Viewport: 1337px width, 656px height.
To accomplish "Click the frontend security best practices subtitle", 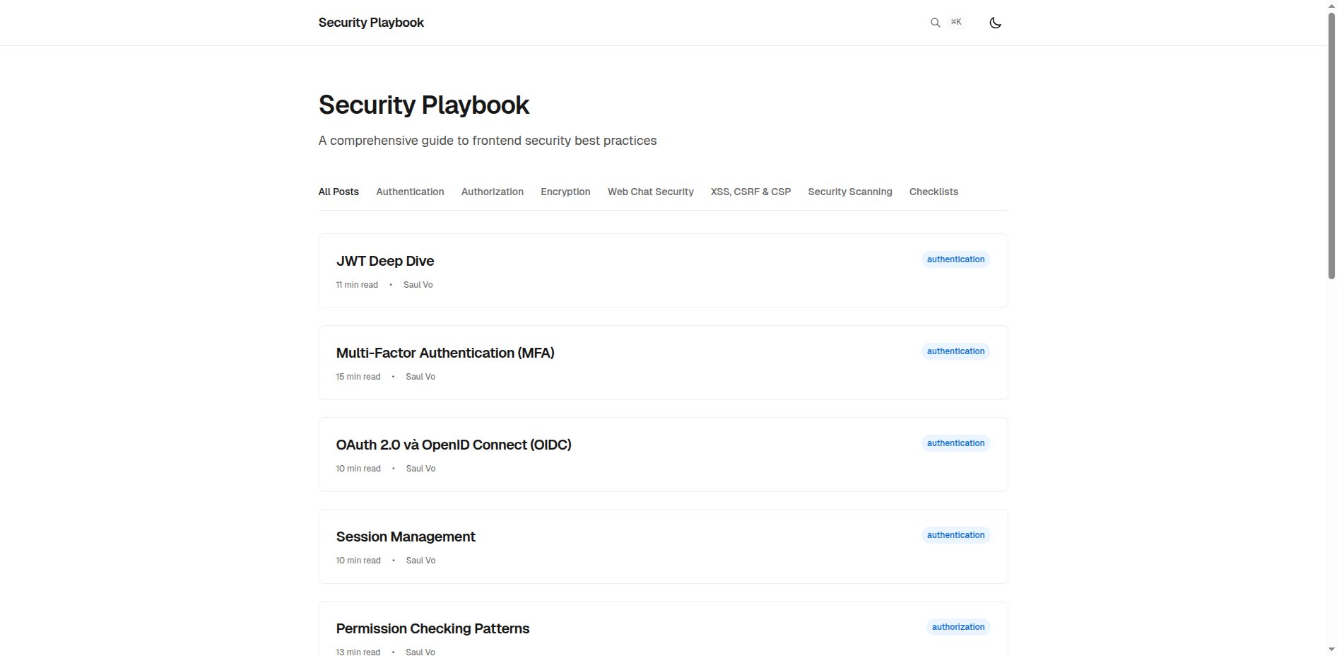I will 488,141.
